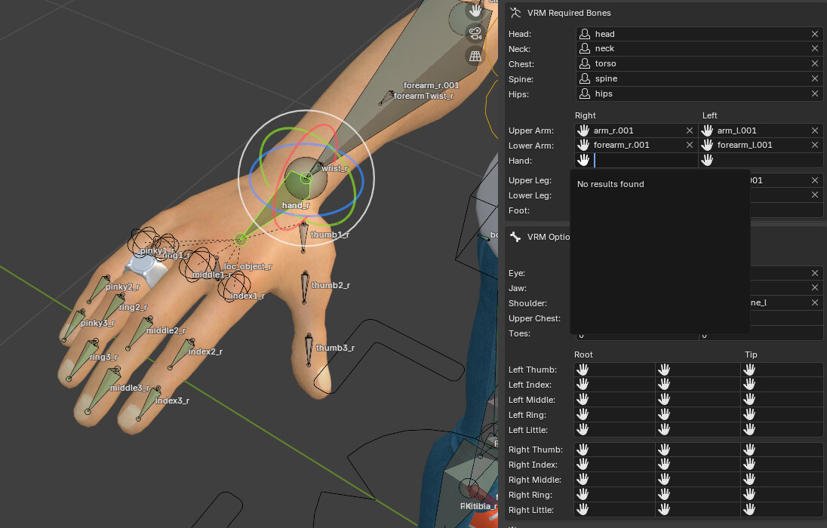Clear the hips bone assignment

pyautogui.click(x=815, y=94)
